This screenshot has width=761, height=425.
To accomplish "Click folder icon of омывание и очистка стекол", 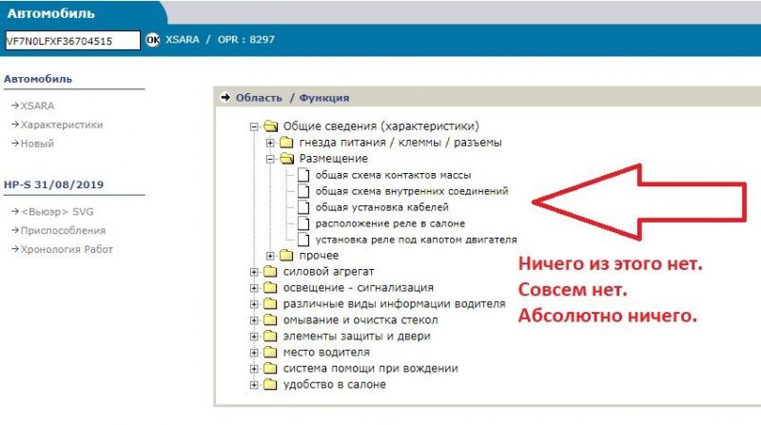I will tap(270, 320).
